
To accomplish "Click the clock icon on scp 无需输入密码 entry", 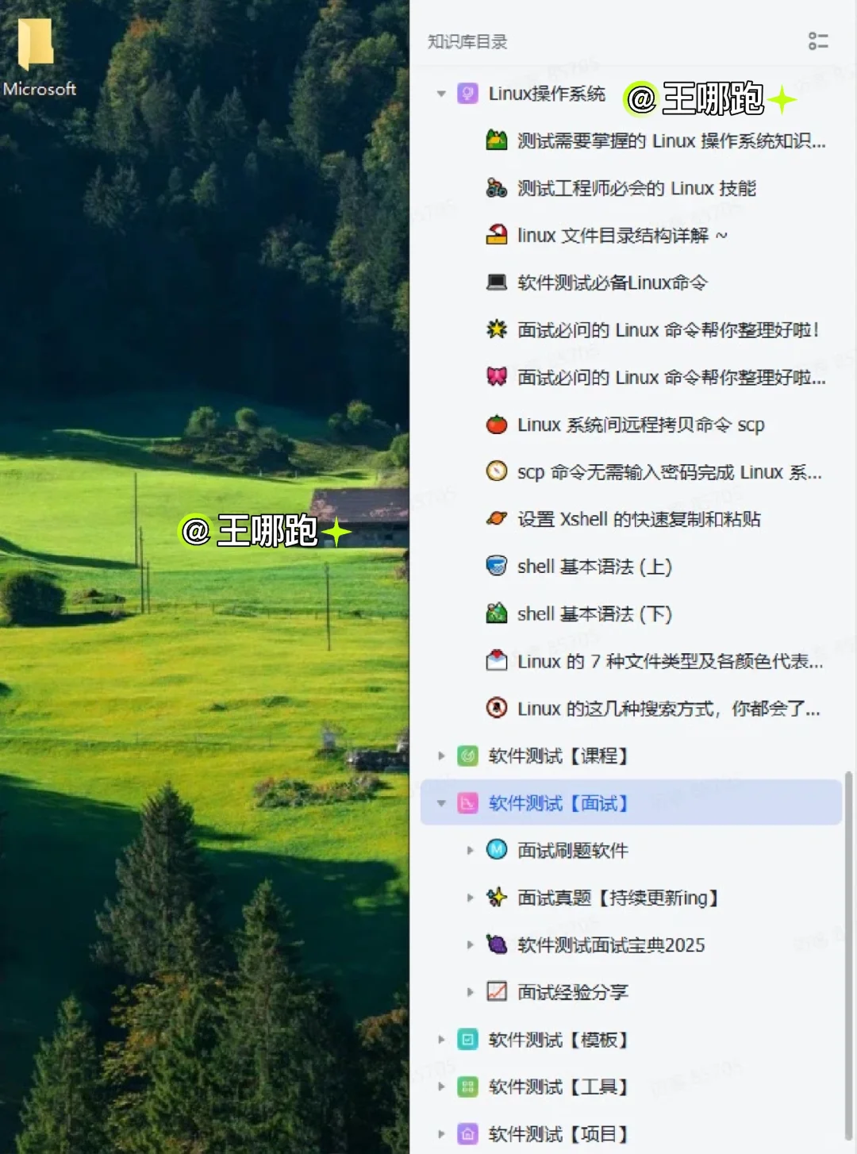I will (495, 471).
